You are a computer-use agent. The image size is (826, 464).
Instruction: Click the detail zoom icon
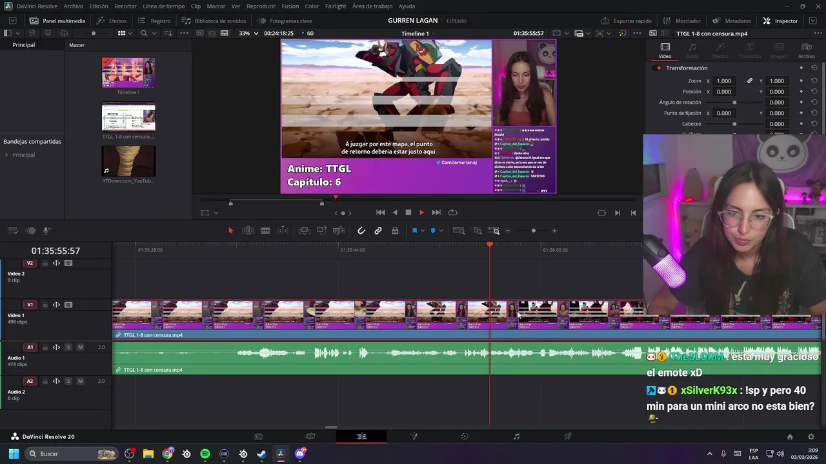pyautogui.click(x=478, y=231)
